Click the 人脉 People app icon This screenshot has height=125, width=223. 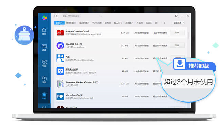[x=60, y=58]
